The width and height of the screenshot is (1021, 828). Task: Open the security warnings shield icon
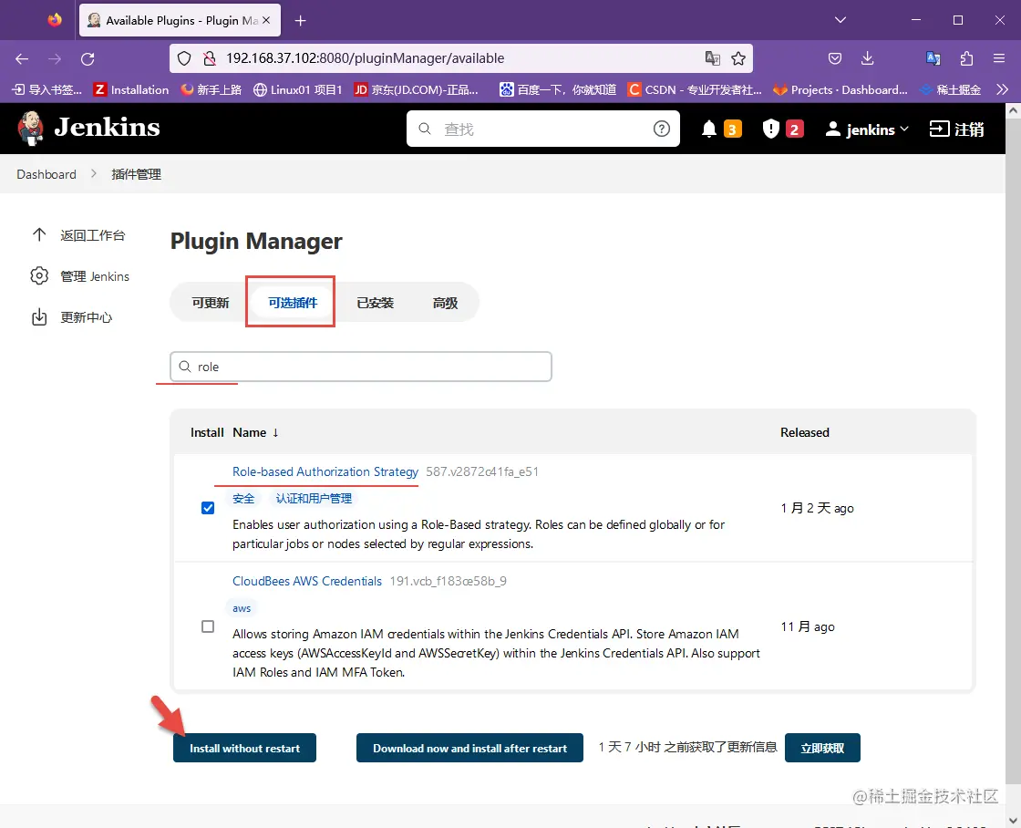pyautogui.click(x=771, y=129)
